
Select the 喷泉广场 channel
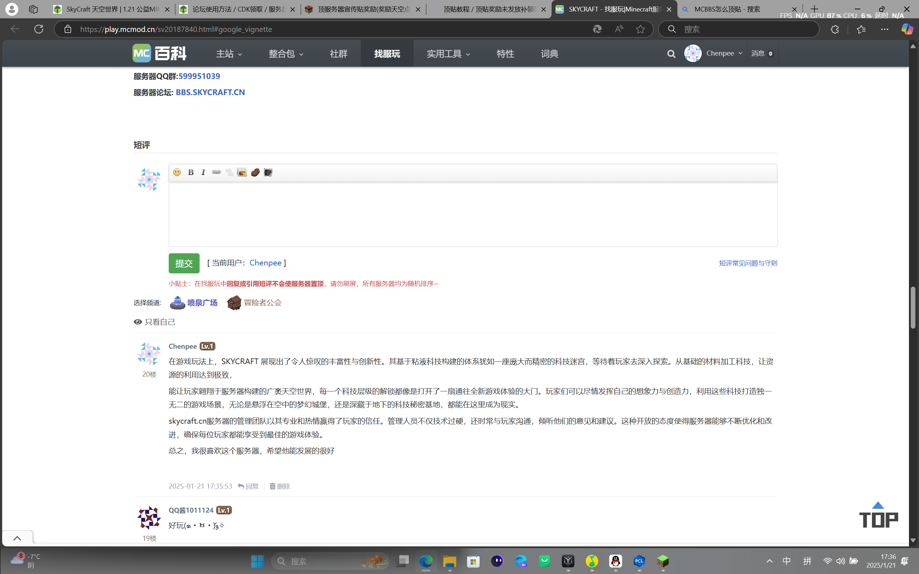[194, 302]
